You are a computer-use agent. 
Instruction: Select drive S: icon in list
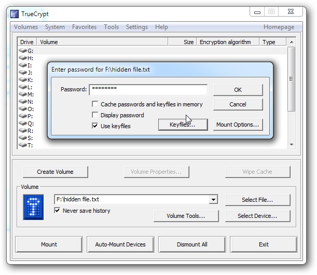(23, 137)
